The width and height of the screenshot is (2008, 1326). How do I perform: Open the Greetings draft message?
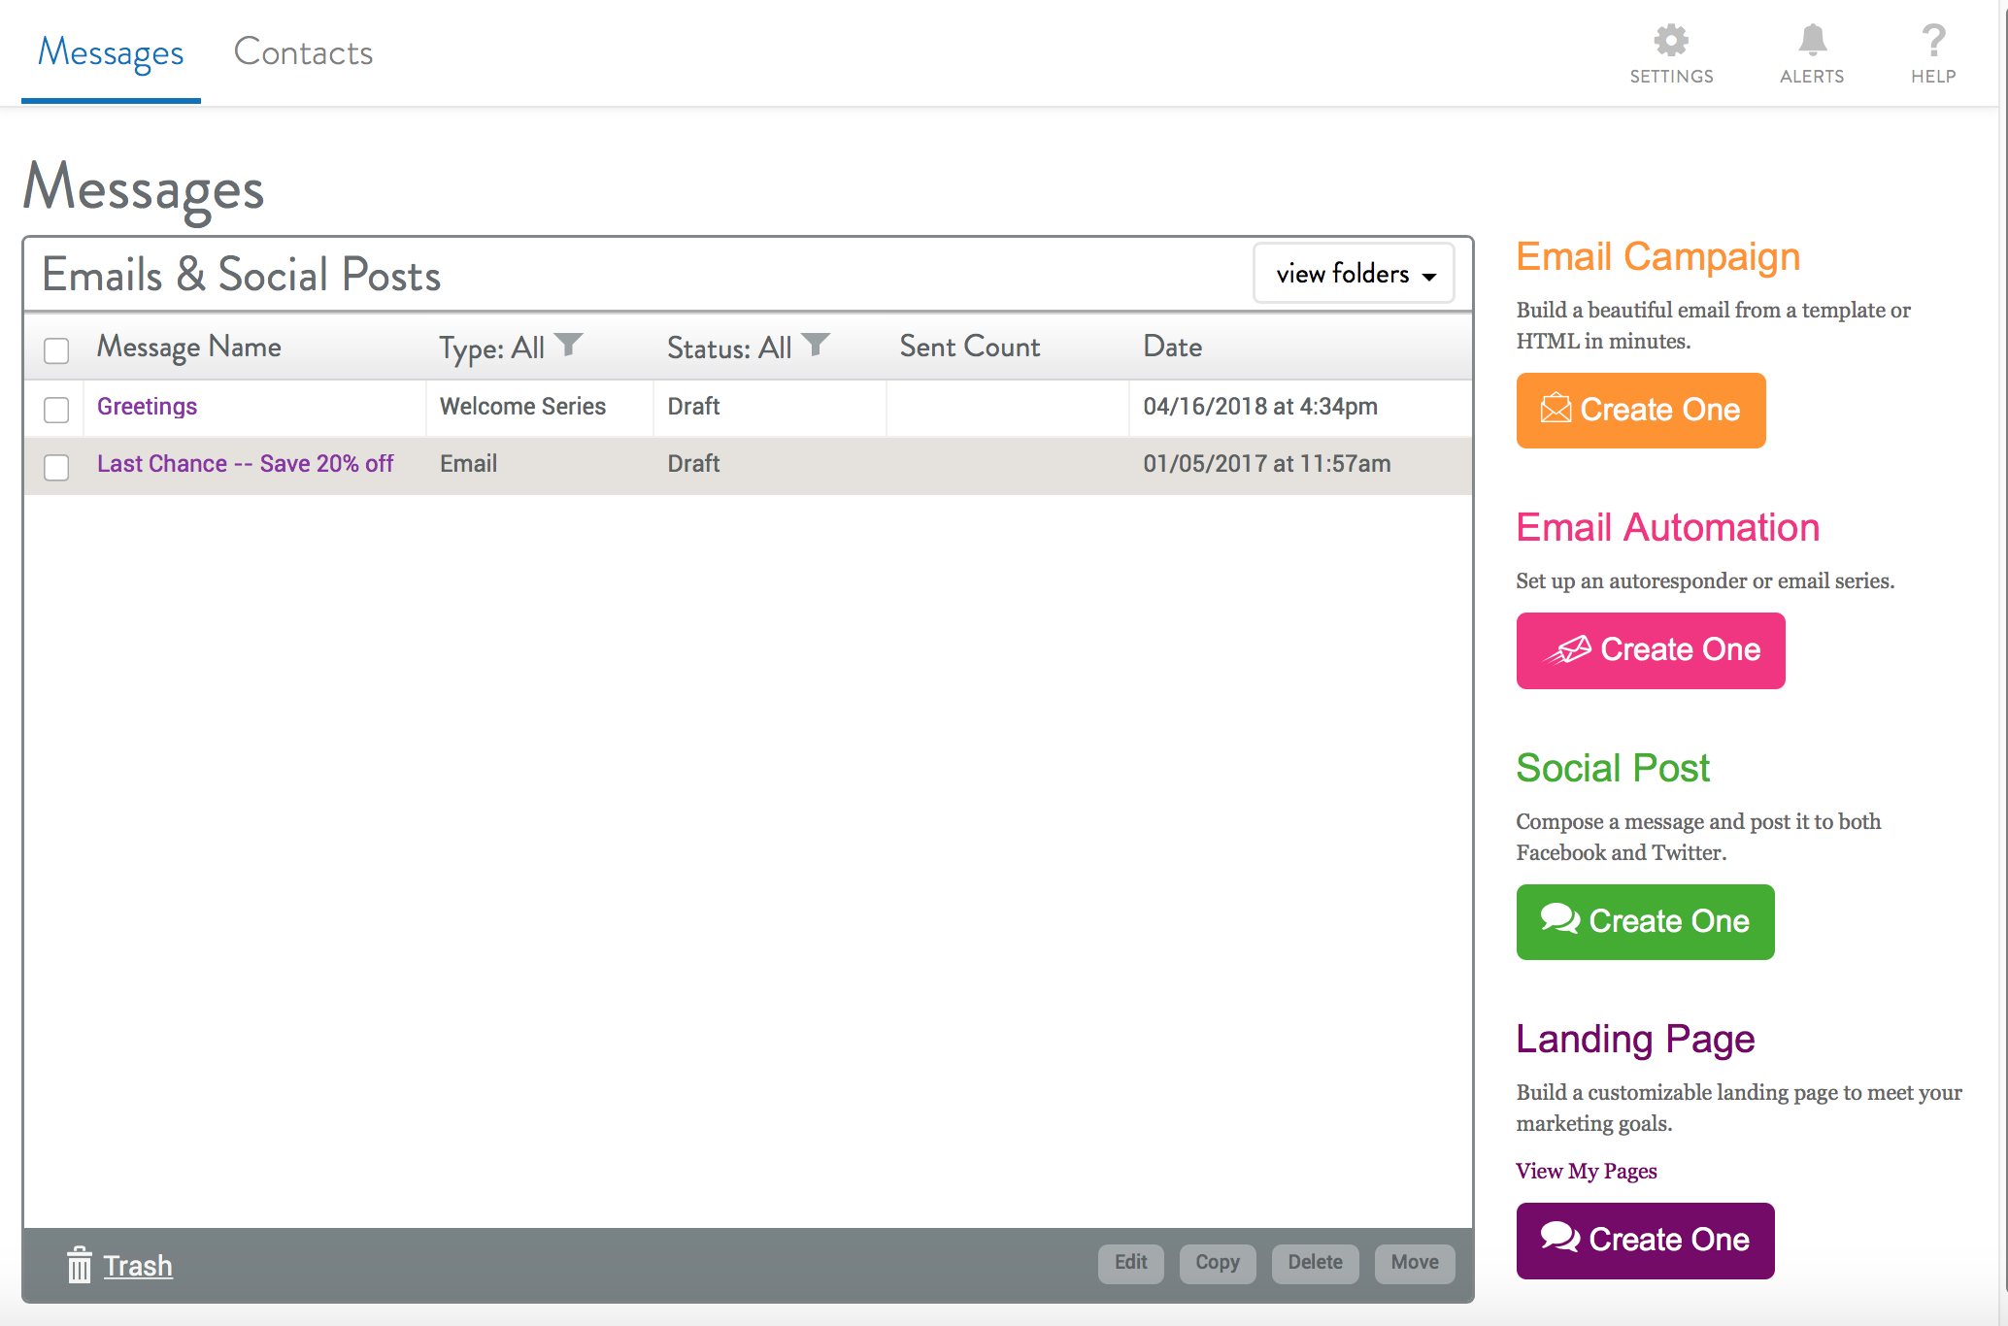147,406
